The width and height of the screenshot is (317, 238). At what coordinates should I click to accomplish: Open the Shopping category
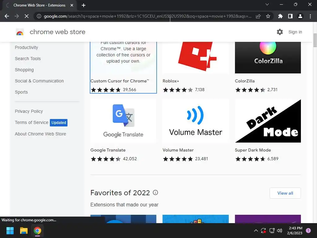pos(24,70)
